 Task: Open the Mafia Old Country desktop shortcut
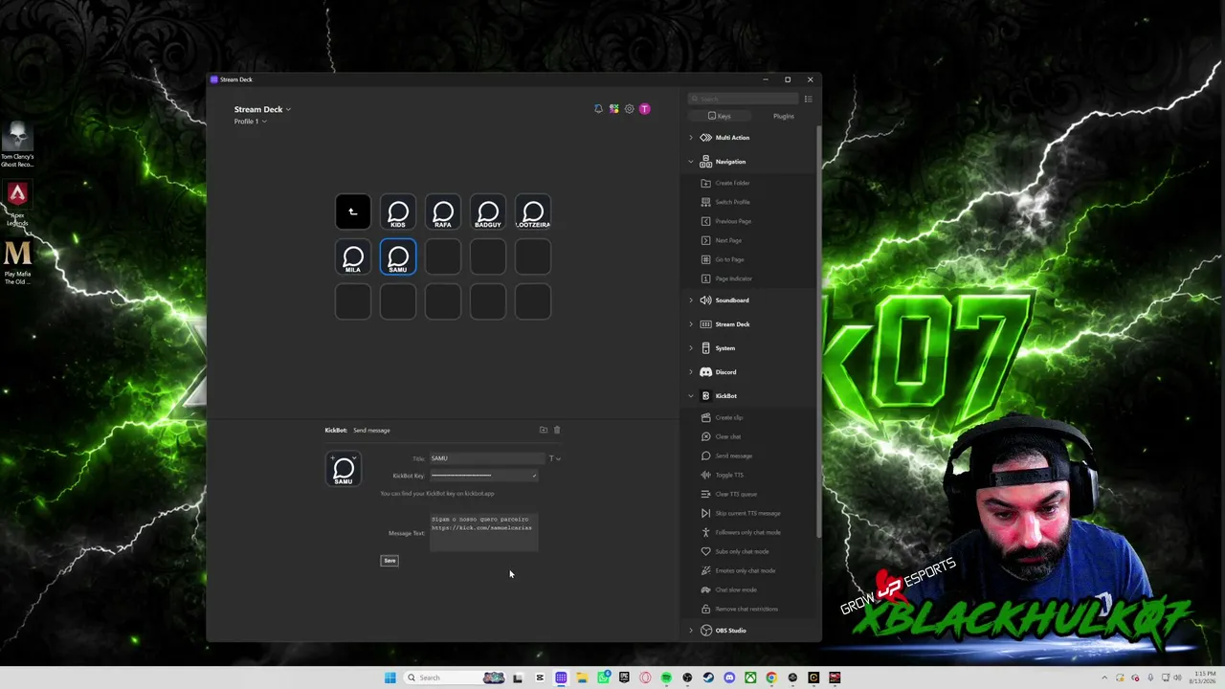(17, 263)
